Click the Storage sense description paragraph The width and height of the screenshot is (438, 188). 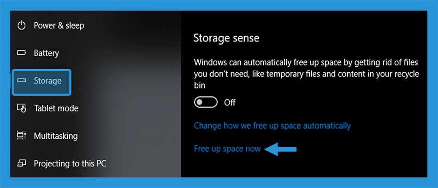coord(307,74)
